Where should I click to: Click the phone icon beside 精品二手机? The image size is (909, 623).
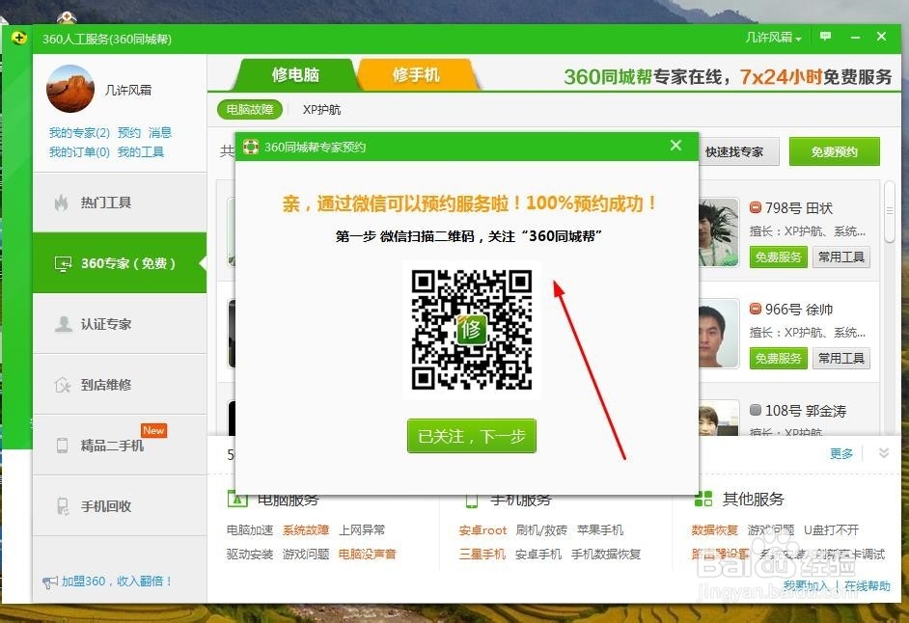[62, 446]
